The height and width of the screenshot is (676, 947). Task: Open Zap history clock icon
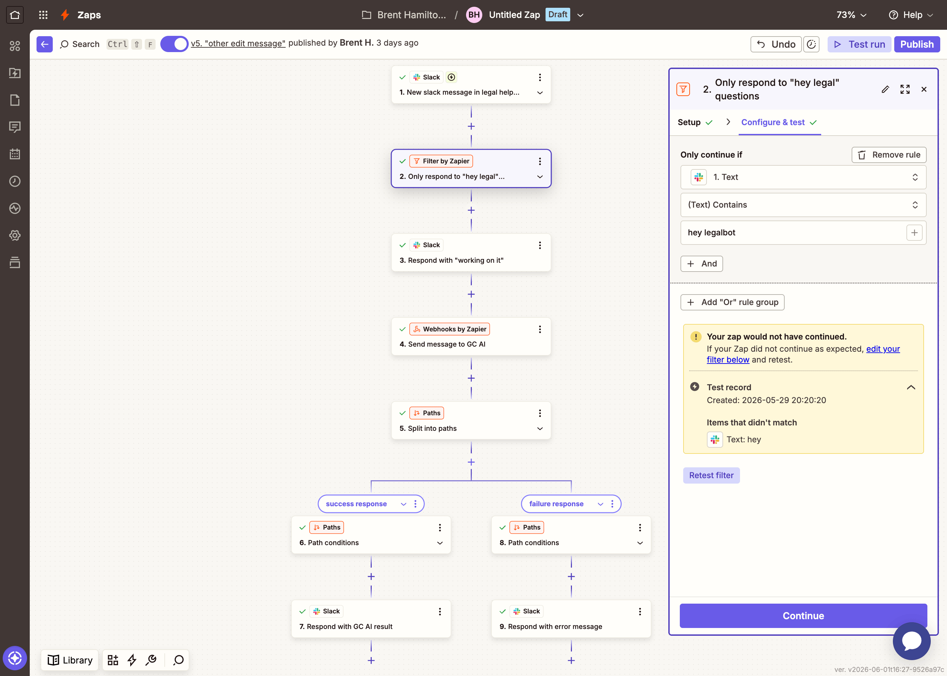15,181
